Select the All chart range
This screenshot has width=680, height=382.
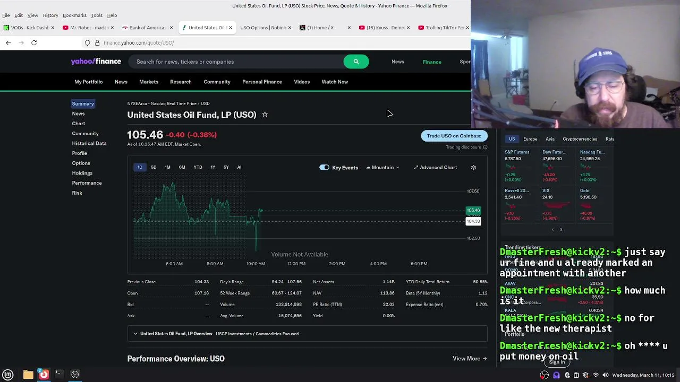click(240, 168)
